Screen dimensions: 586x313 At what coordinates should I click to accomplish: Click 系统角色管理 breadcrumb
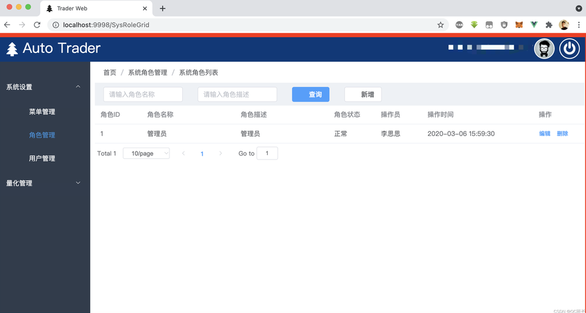click(148, 72)
